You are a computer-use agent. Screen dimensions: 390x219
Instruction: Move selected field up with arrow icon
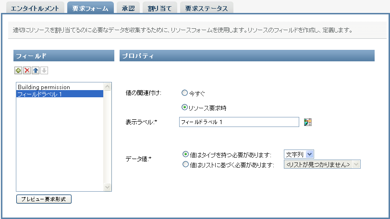coord(36,70)
